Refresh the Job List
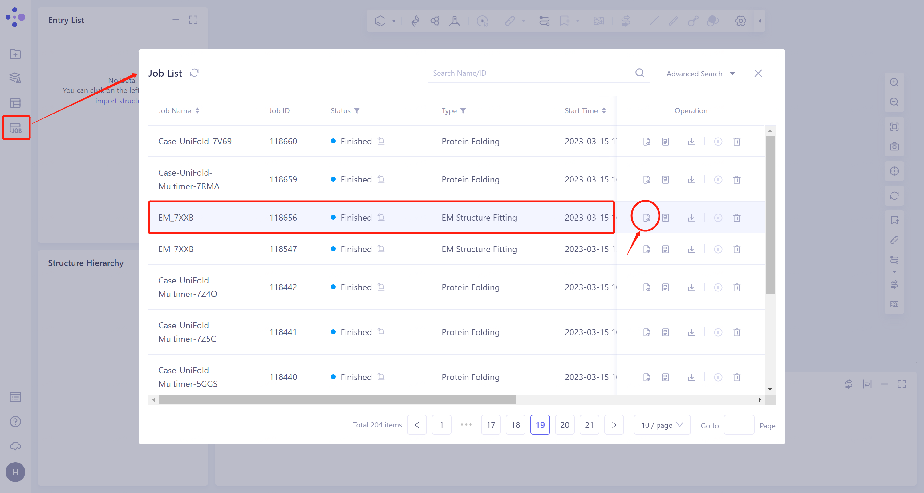The height and width of the screenshot is (493, 924). tap(194, 73)
